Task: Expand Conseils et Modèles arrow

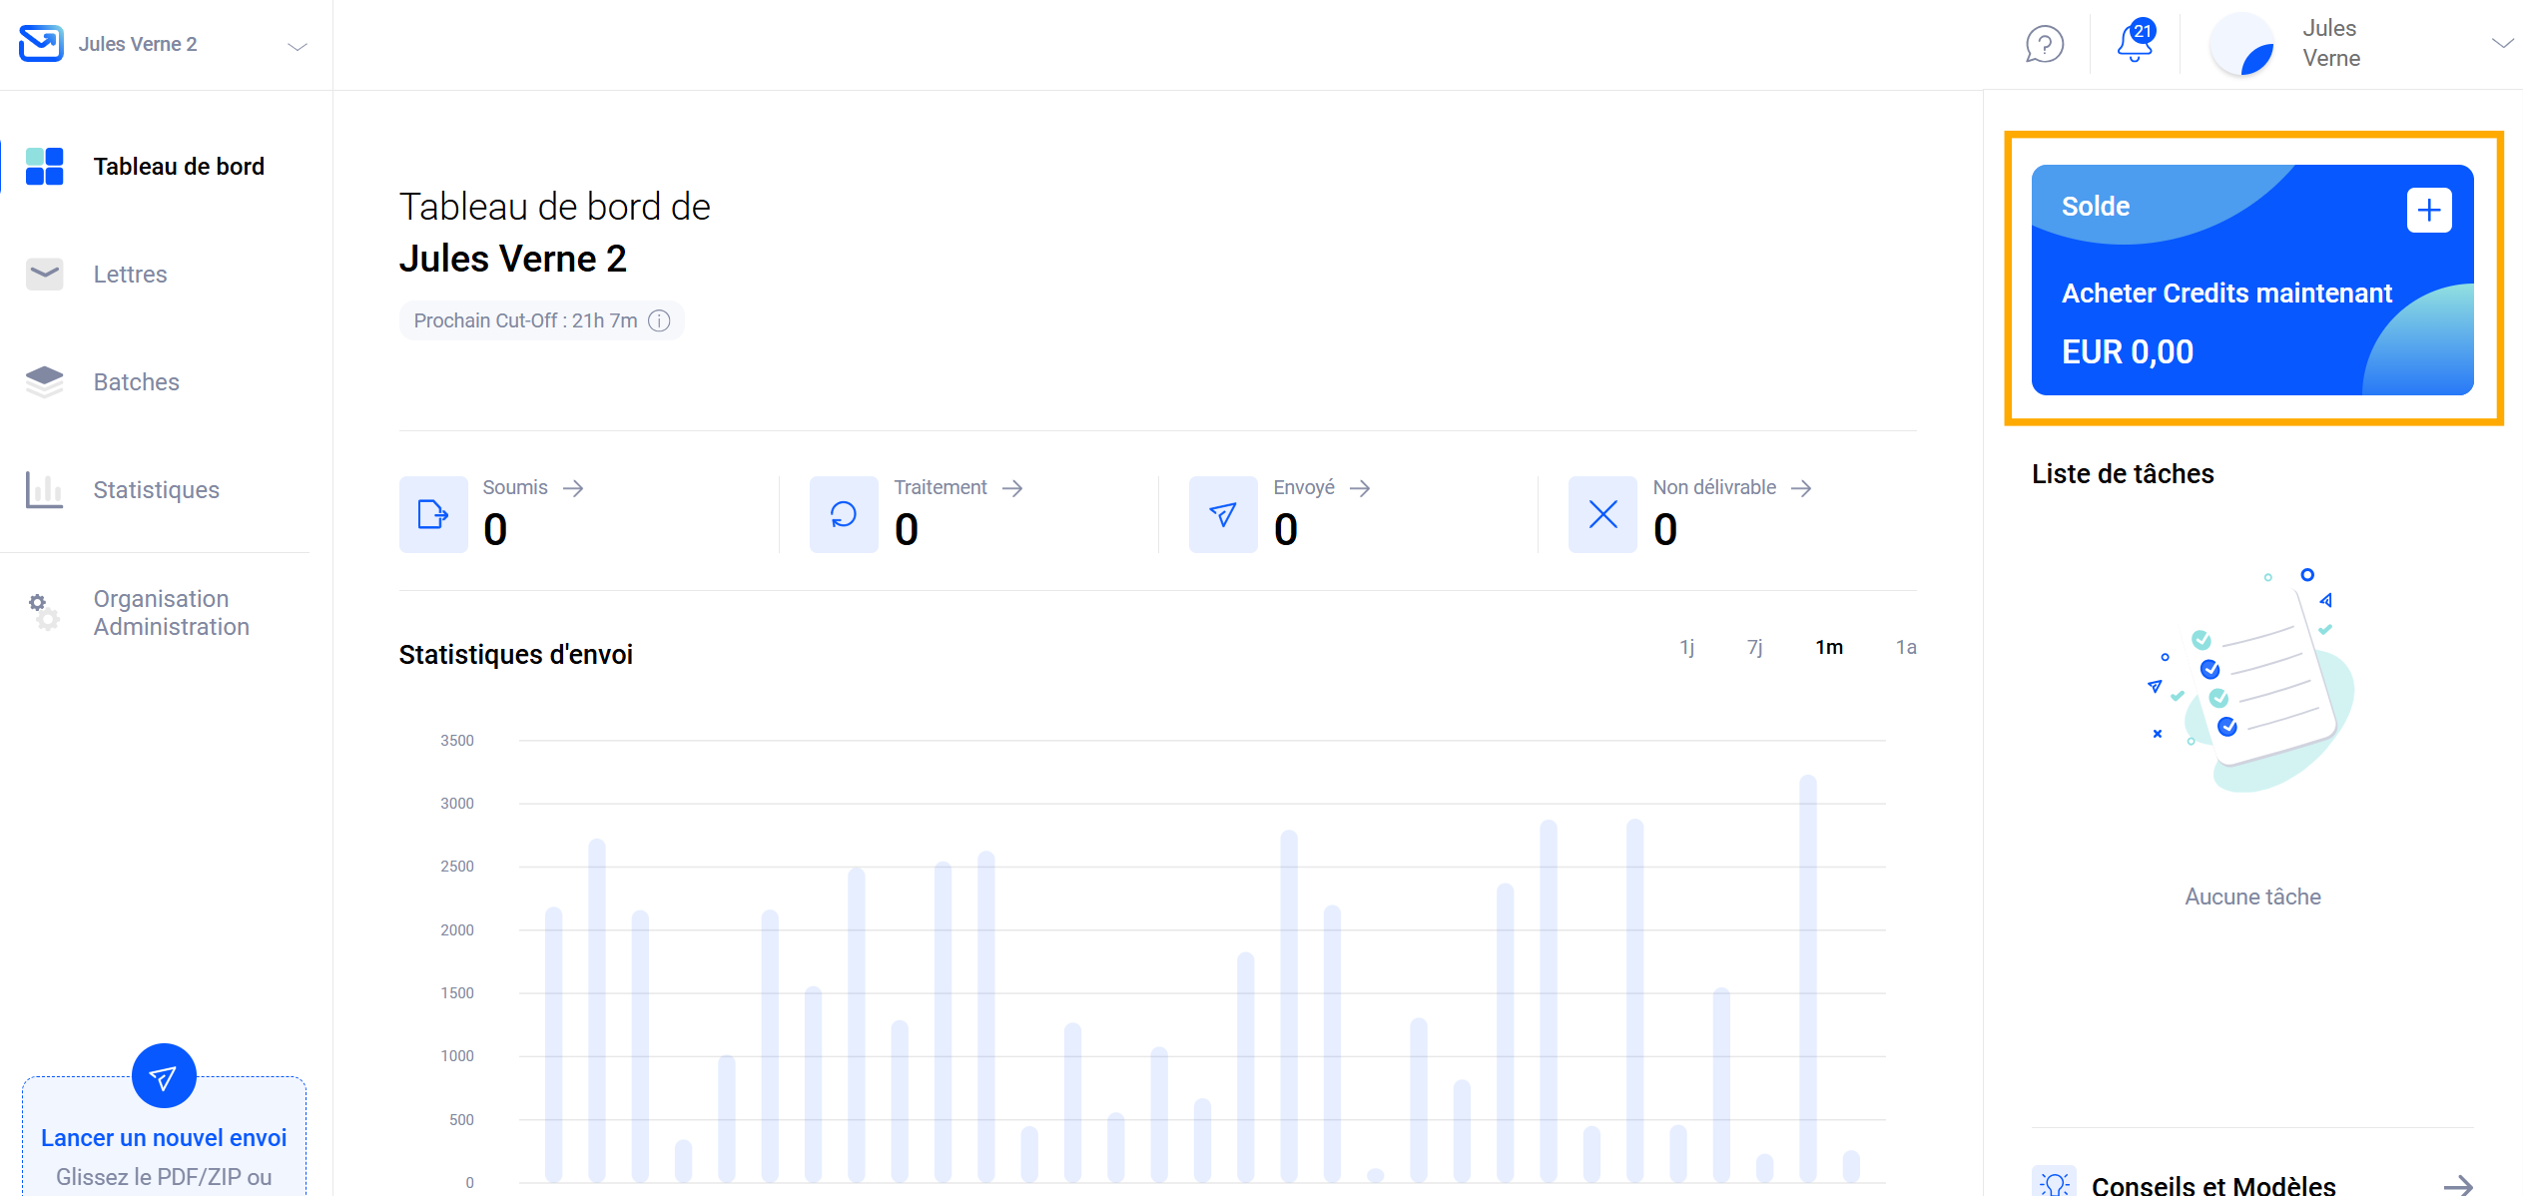Action: (2457, 1185)
